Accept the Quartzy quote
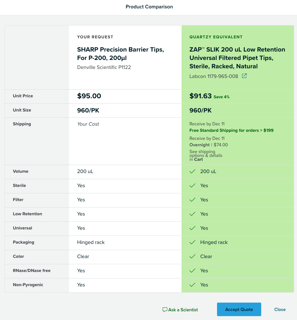297x320 pixels. pos(239,309)
